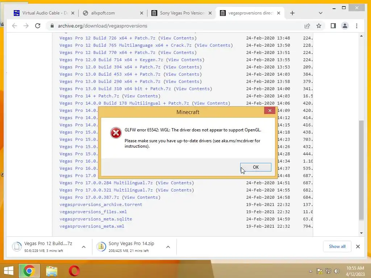
Task: Download Vegas Pro 14 + Patch.7z
Action: (x=89, y=96)
